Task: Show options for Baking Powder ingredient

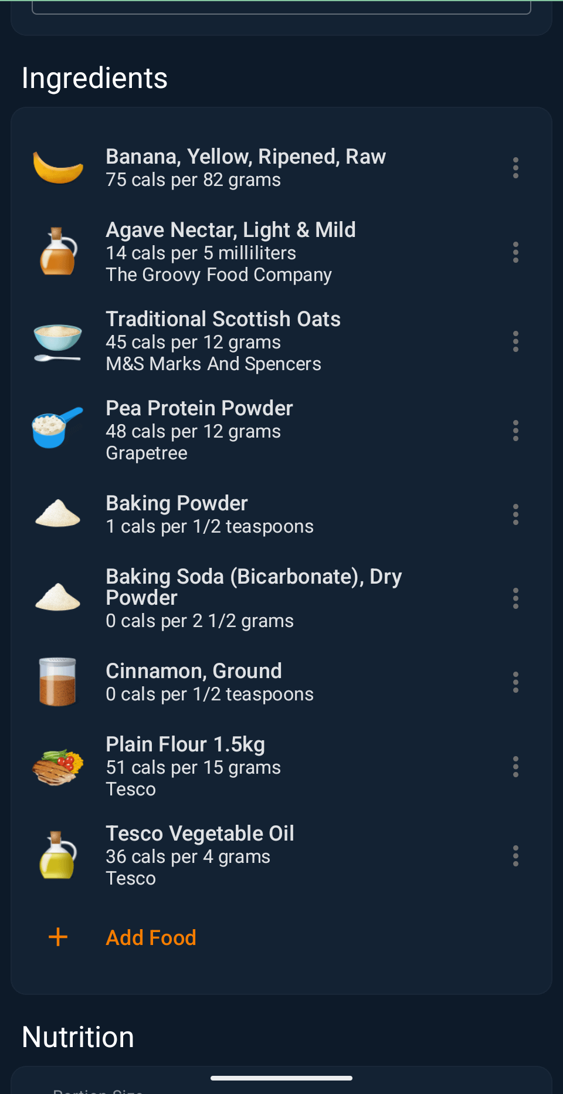Action: [x=515, y=514]
